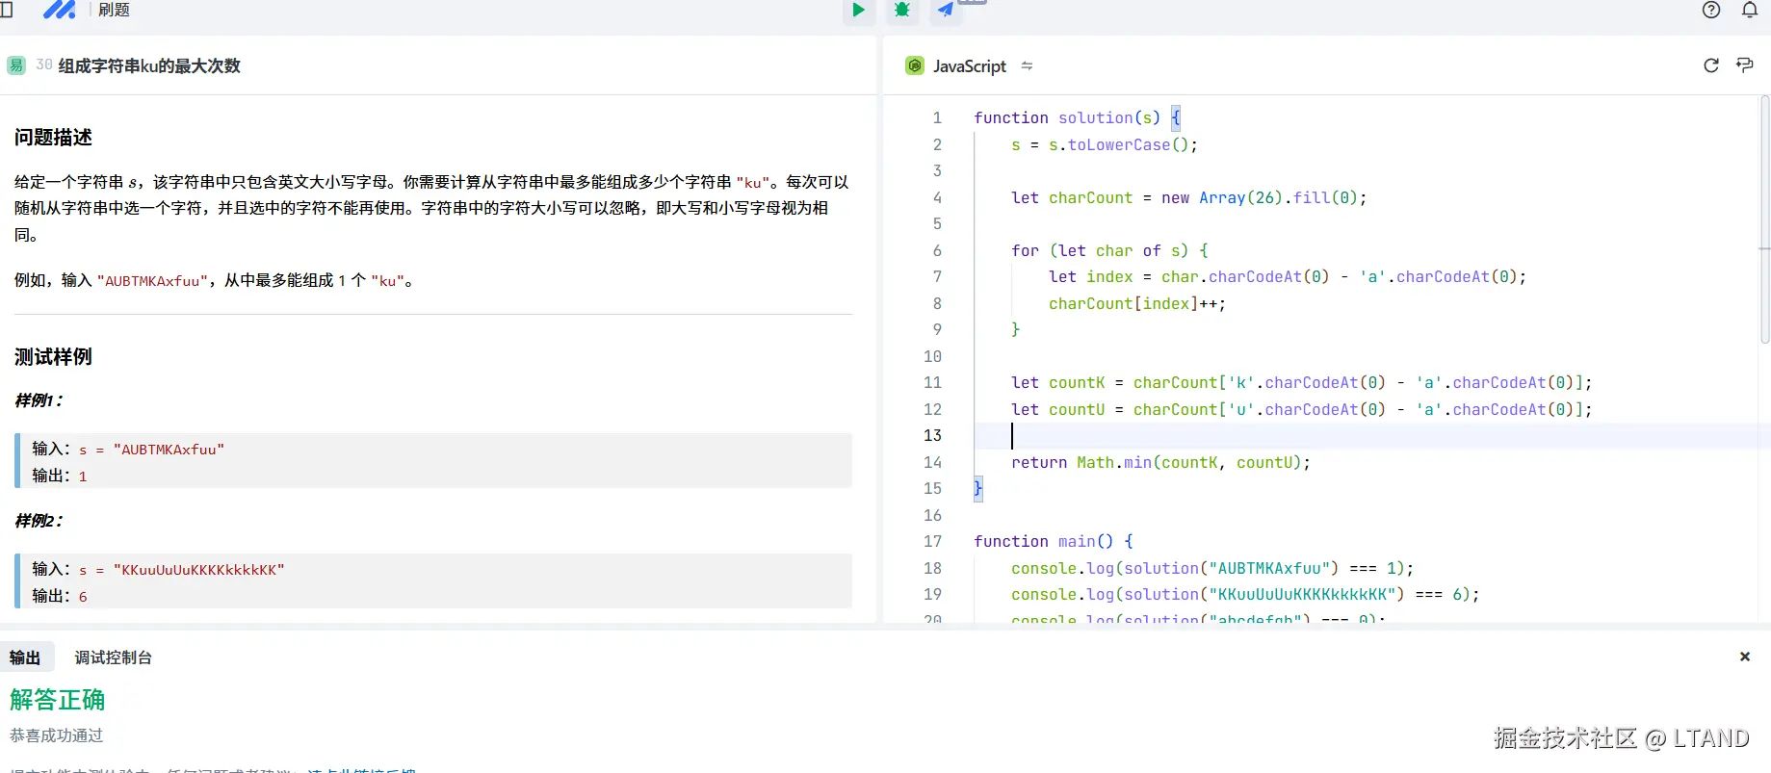Reset the code with the refresh icon
The width and height of the screenshot is (1771, 773).
(1710, 65)
